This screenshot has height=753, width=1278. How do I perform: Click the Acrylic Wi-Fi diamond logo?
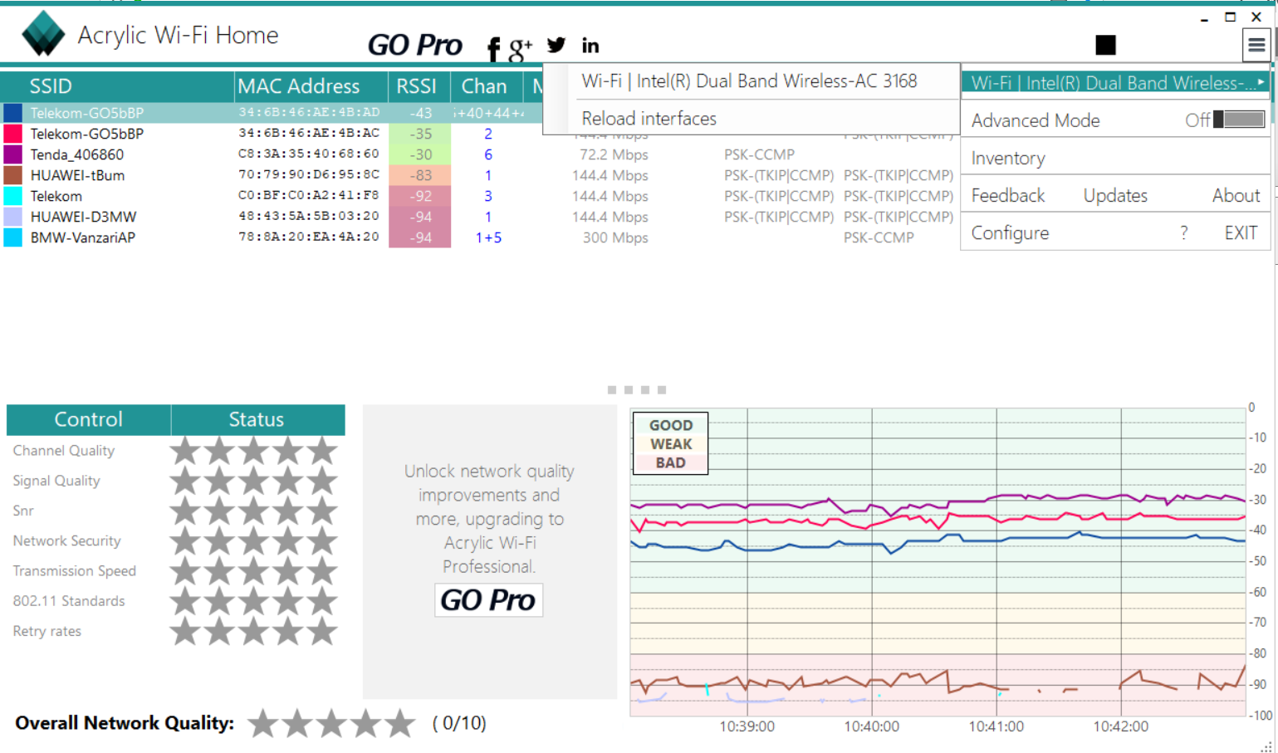[x=43, y=34]
